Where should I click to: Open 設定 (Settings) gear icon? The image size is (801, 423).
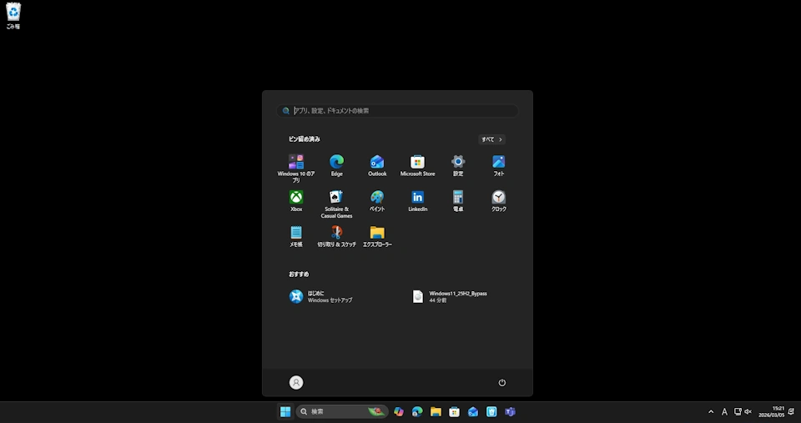[458, 165]
